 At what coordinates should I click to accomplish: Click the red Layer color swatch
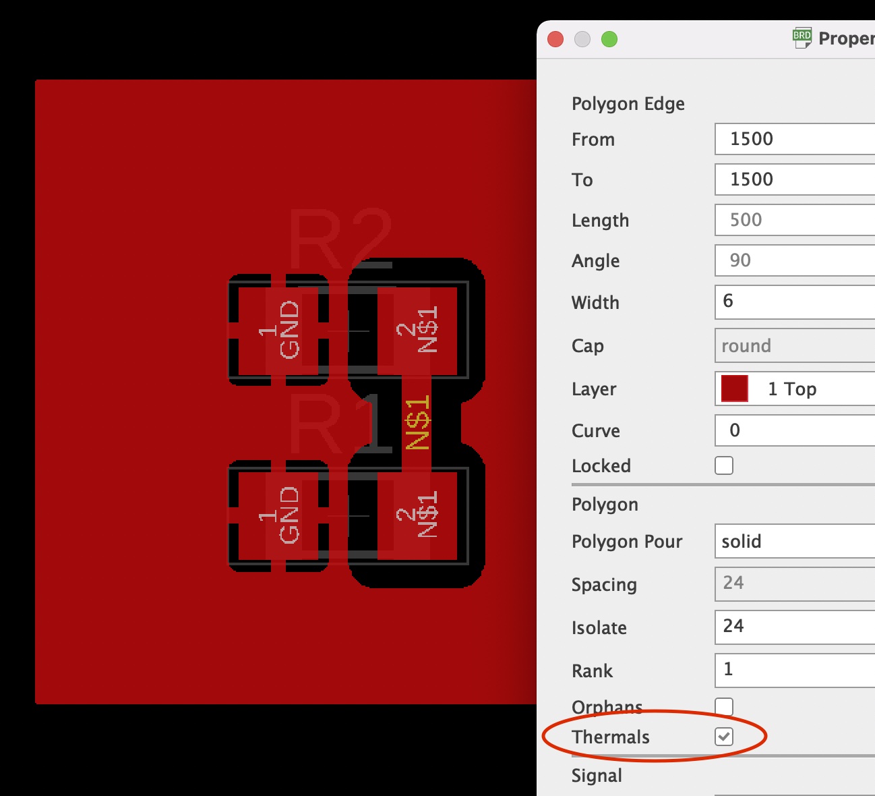tap(734, 389)
